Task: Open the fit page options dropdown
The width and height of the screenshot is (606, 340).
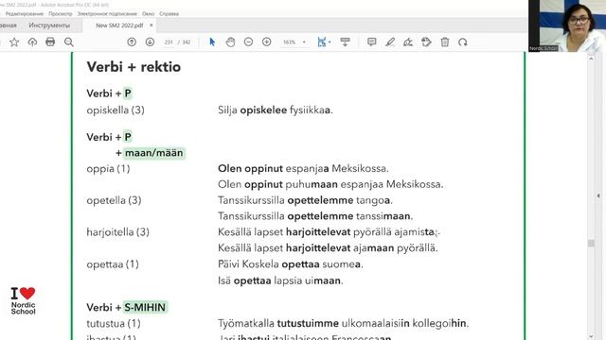Action: point(330,42)
